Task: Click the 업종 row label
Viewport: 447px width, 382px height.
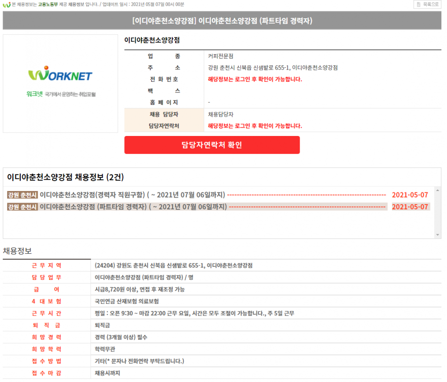Action: click(164, 56)
